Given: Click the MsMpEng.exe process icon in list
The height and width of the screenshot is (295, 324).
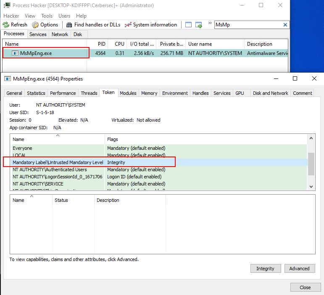Looking at the screenshot, I should tap(15, 53).
